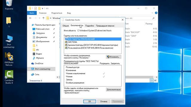
Task: Close the hosts properties dialog
Action: tap(123, 20)
